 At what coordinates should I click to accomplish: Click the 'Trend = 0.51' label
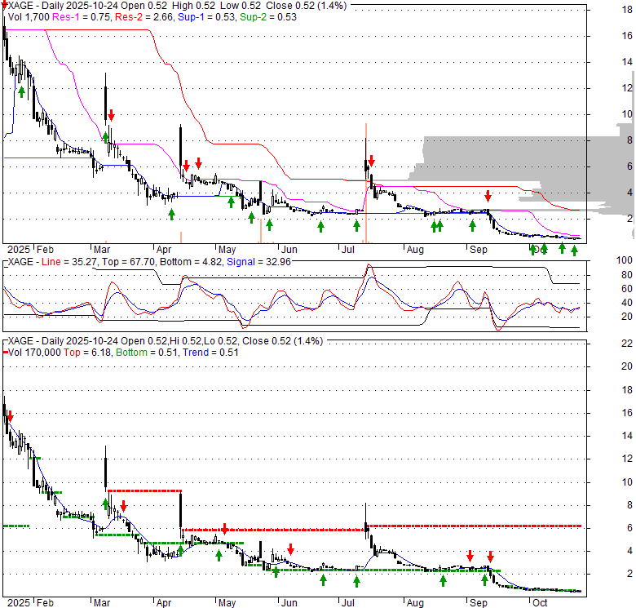[210, 353]
